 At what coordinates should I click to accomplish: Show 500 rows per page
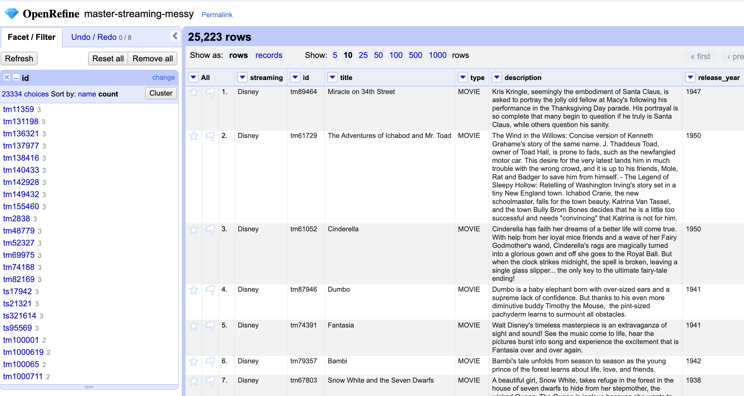pyautogui.click(x=416, y=55)
